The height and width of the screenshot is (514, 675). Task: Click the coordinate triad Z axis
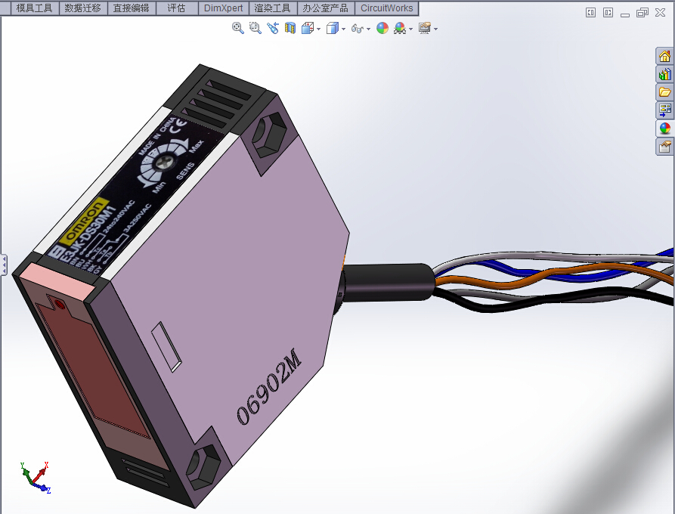tap(42, 488)
